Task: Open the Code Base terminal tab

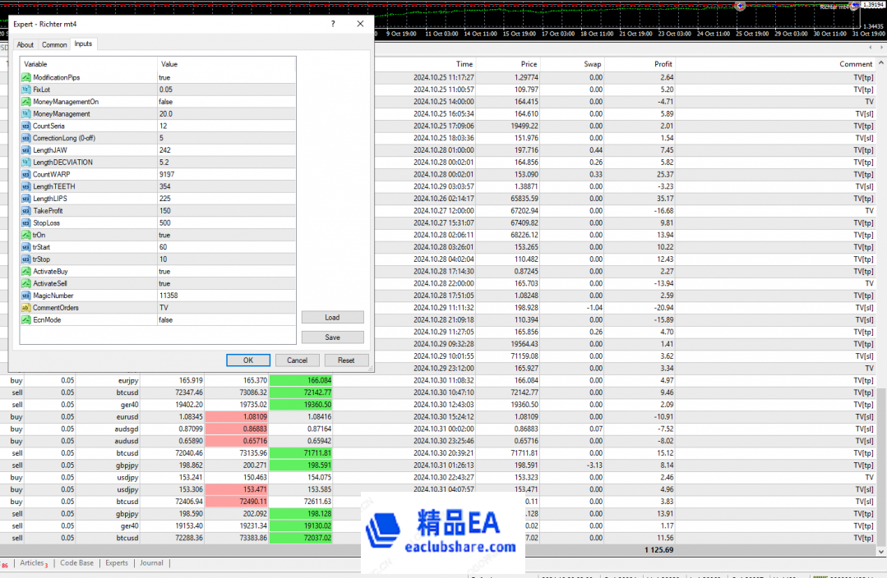Action: tap(76, 563)
